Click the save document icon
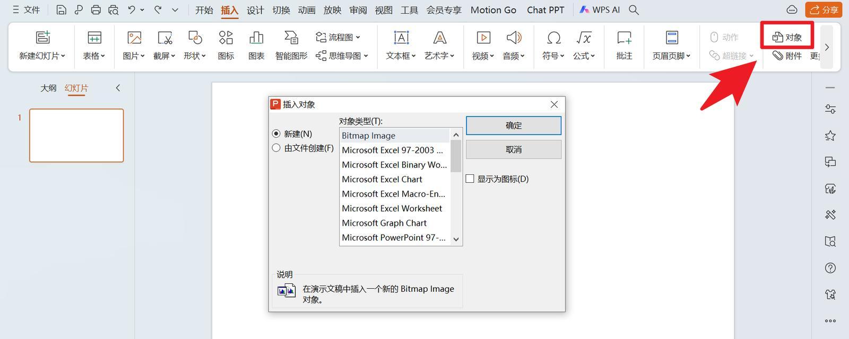This screenshot has width=849, height=339. coord(61,10)
